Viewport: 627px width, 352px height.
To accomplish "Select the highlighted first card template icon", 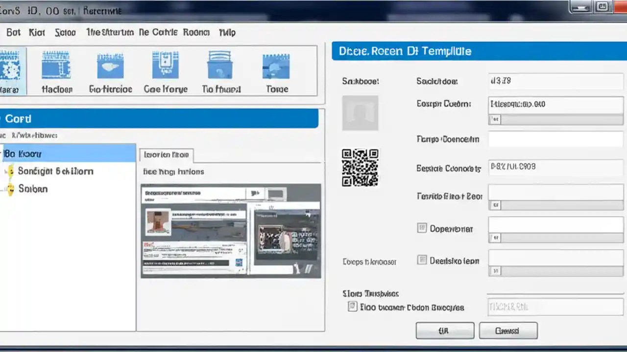I will [10, 65].
